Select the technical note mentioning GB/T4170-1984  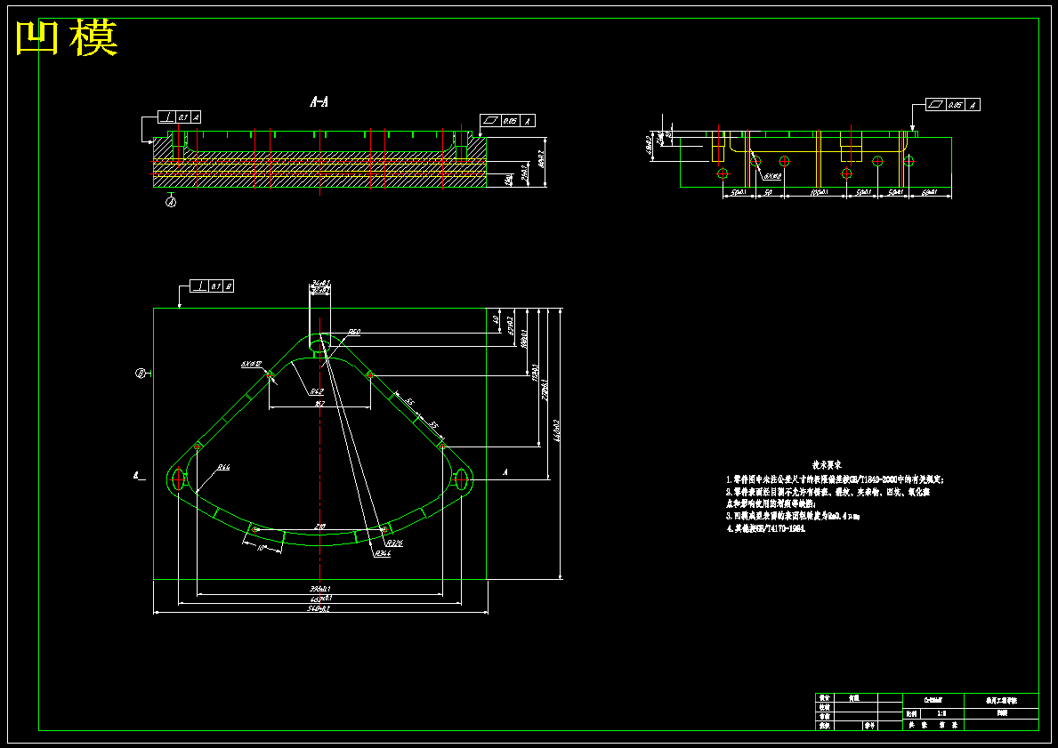coord(766,528)
